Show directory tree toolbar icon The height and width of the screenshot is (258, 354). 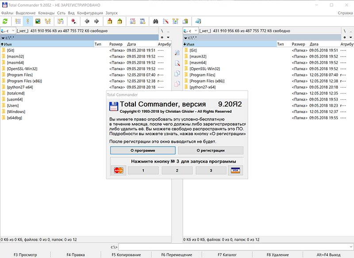point(48,21)
